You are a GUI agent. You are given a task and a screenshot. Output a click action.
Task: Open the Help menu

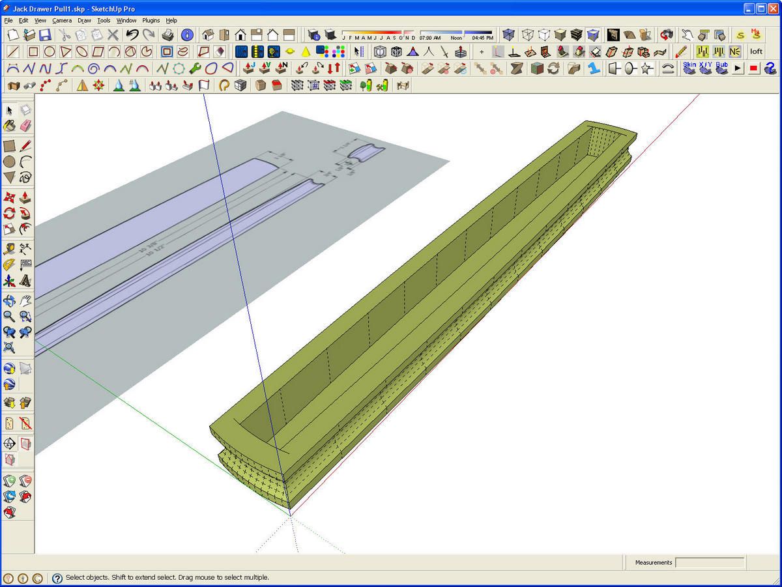[x=171, y=20]
